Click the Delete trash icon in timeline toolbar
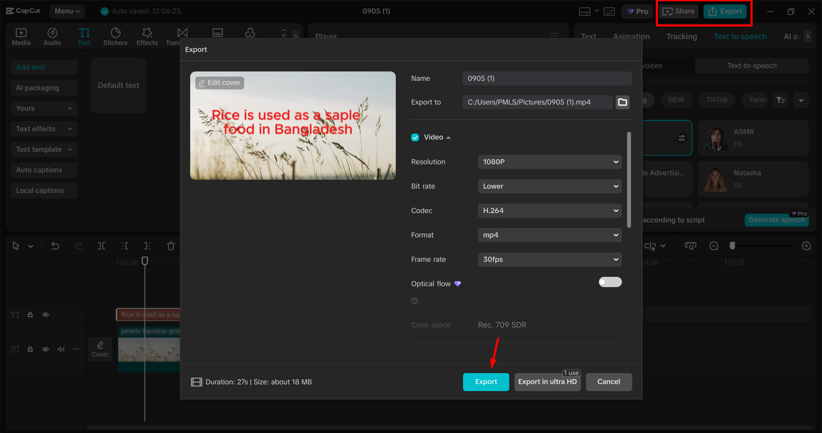822x433 pixels. (x=170, y=246)
